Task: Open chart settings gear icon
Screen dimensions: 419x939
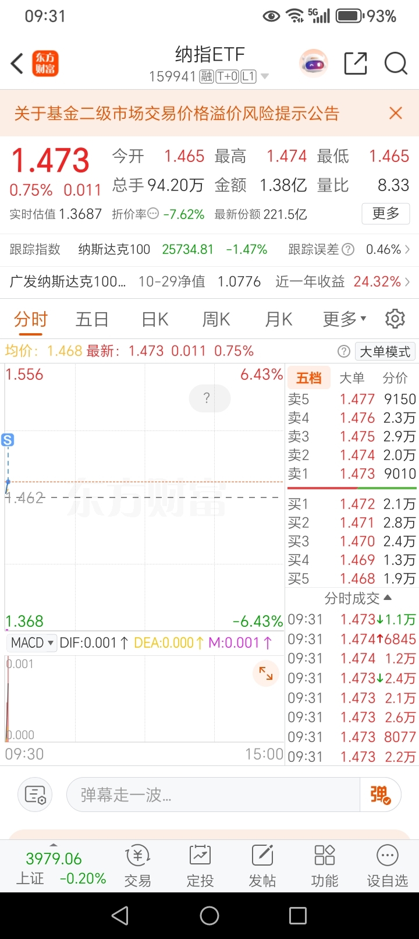Action: point(395,319)
